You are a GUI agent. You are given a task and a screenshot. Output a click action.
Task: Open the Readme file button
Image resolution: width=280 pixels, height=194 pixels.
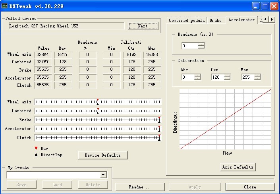(139, 187)
